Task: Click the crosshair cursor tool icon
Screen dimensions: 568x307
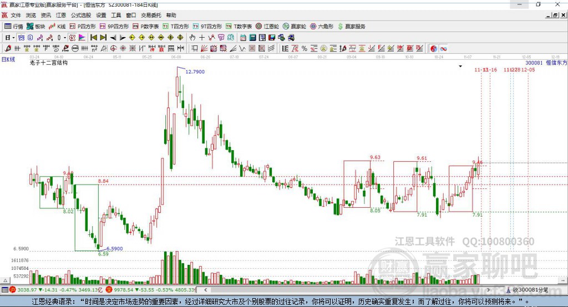Action: click(x=202, y=38)
